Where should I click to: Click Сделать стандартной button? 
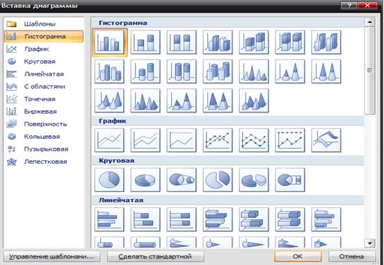click(x=156, y=257)
